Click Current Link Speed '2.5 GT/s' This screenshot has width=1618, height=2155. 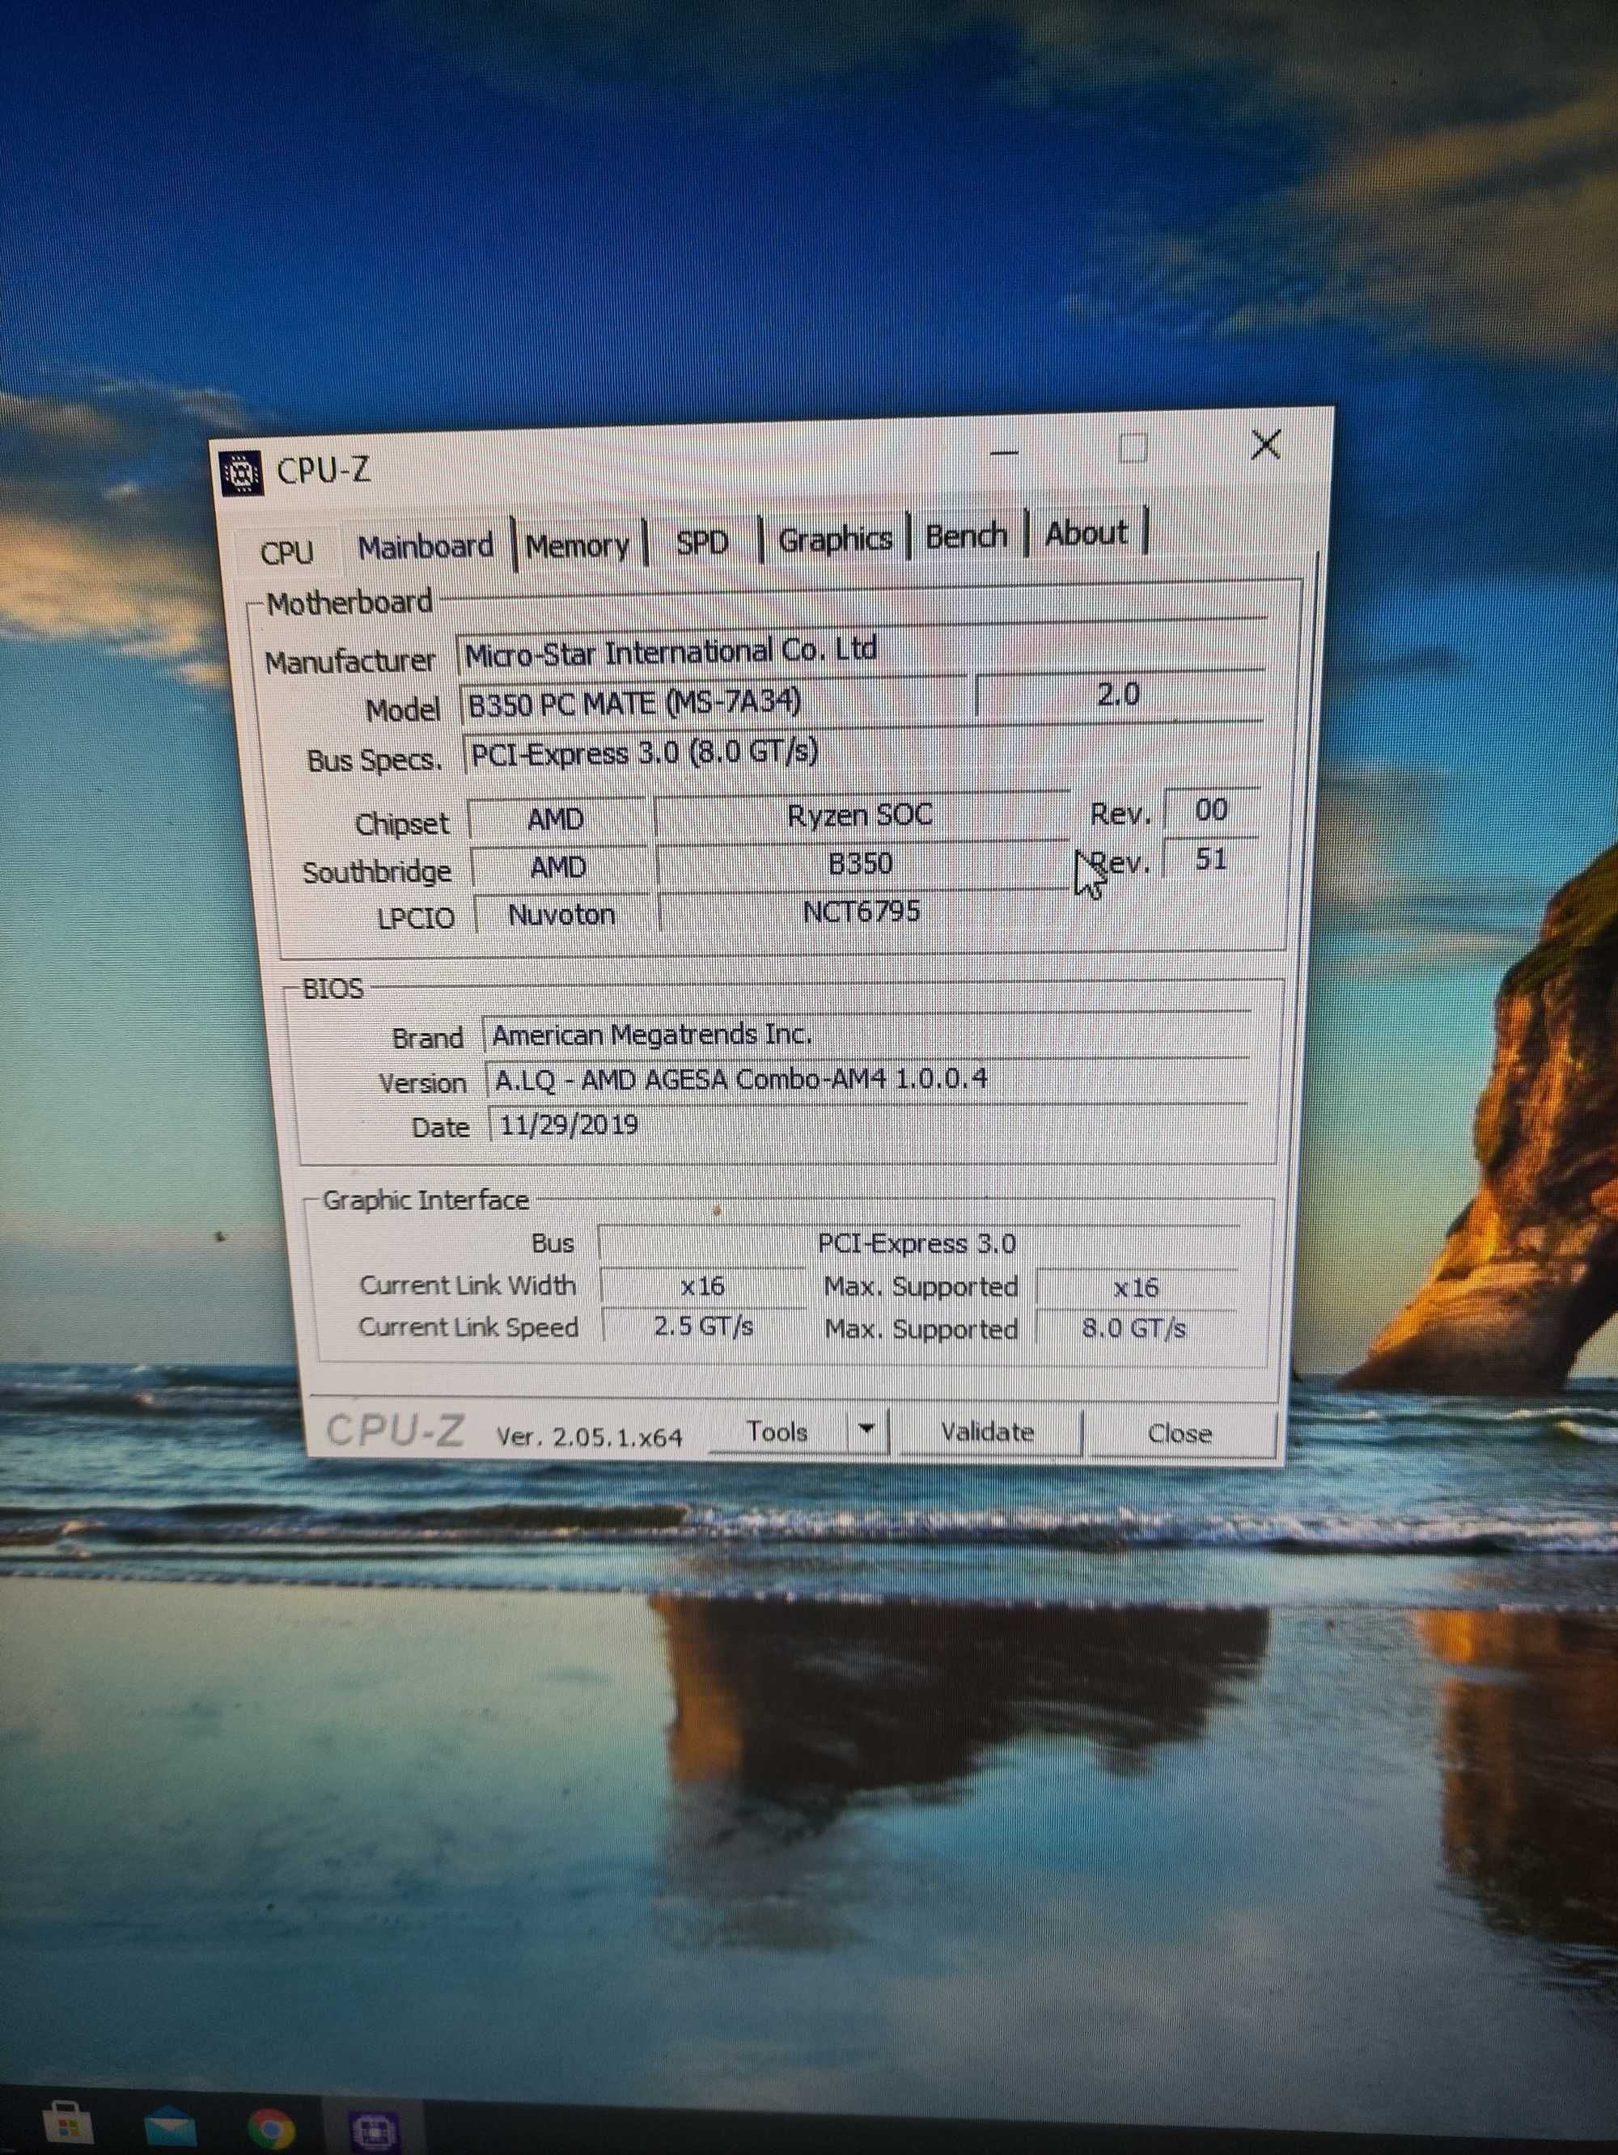(703, 1327)
